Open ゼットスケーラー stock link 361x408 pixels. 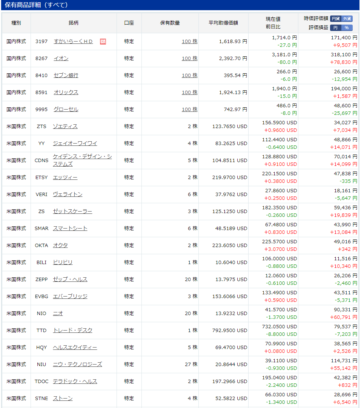(72, 211)
